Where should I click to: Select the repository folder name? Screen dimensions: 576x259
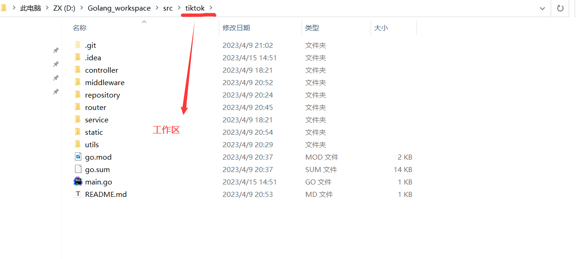(x=102, y=95)
